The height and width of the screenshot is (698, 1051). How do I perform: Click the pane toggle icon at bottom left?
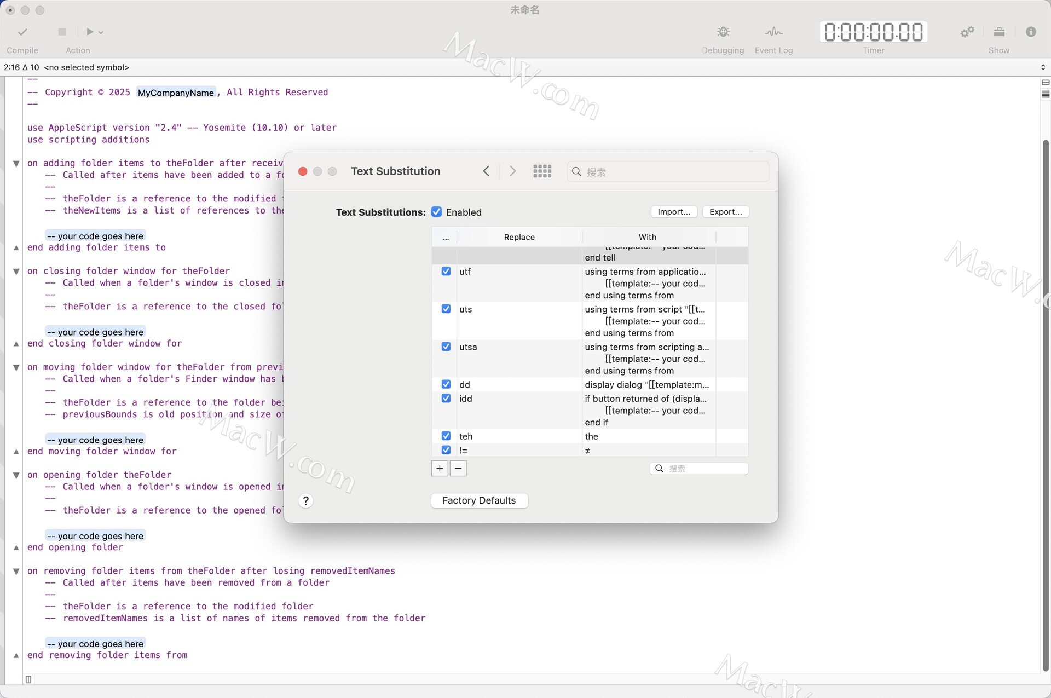28,679
